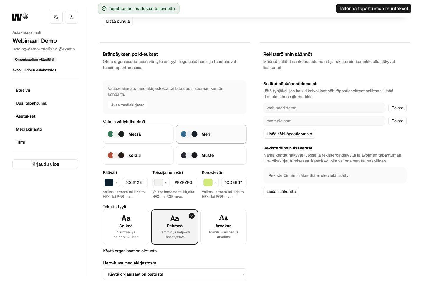Click the Webinaari Demo organization name
Screen dimensions: 424x283
34,41
